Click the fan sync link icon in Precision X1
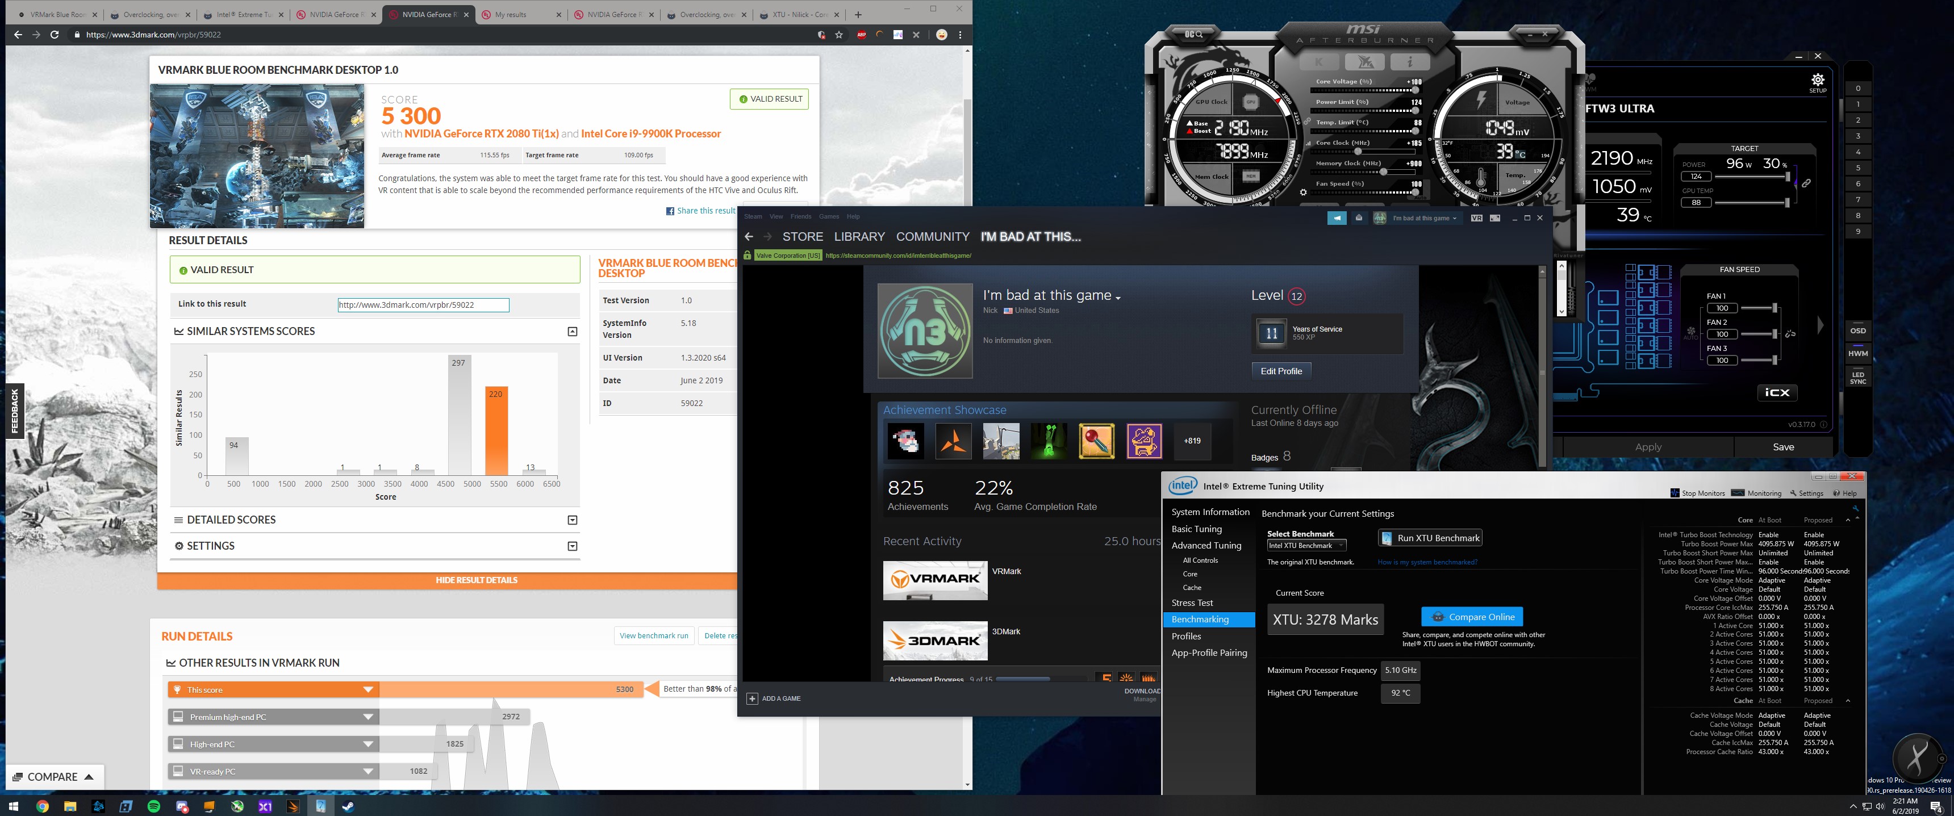The height and width of the screenshot is (816, 1954). (x=1790, y=334)
